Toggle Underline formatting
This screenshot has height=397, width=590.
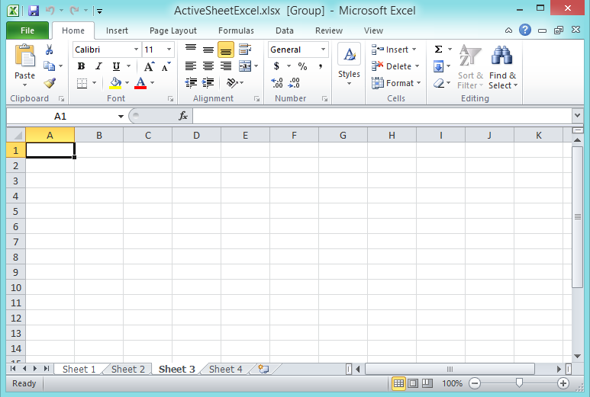(116, 66)
